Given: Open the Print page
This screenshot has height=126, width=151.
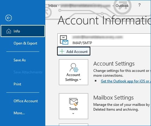Looking at the screenshot, I should pos(17,84).
